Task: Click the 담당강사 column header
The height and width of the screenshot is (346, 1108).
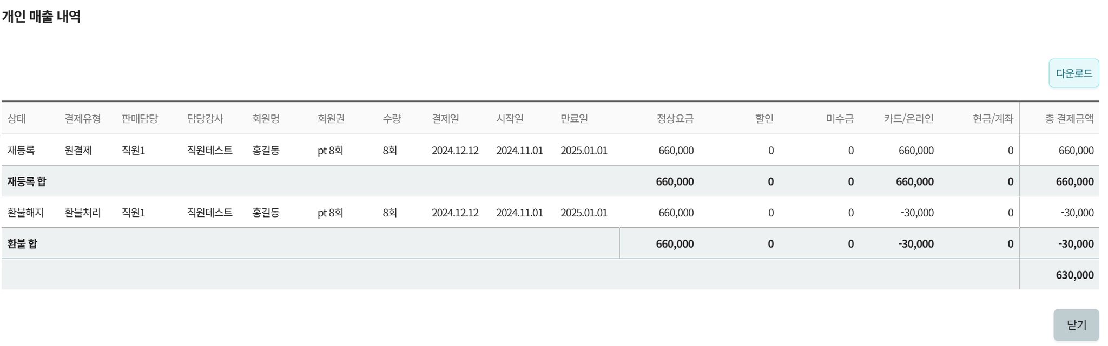Action: coord(205,118)
